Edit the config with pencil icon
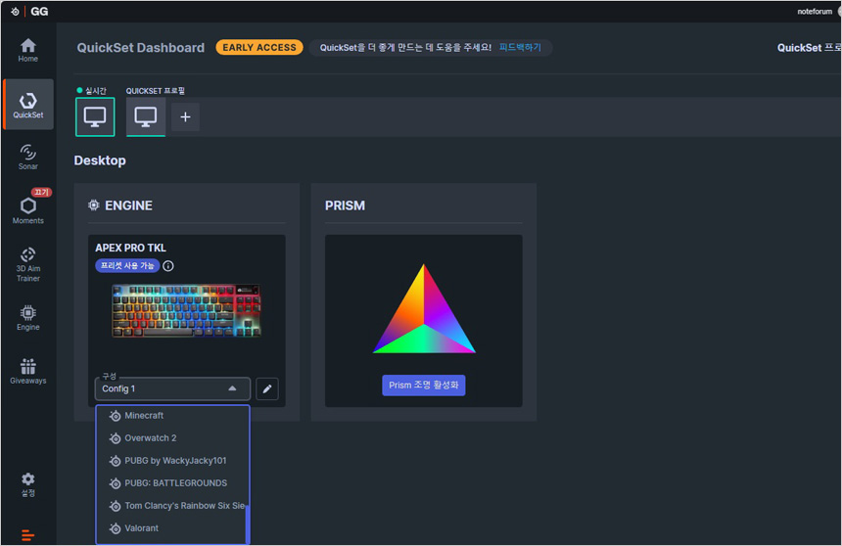 pos(267,388)
